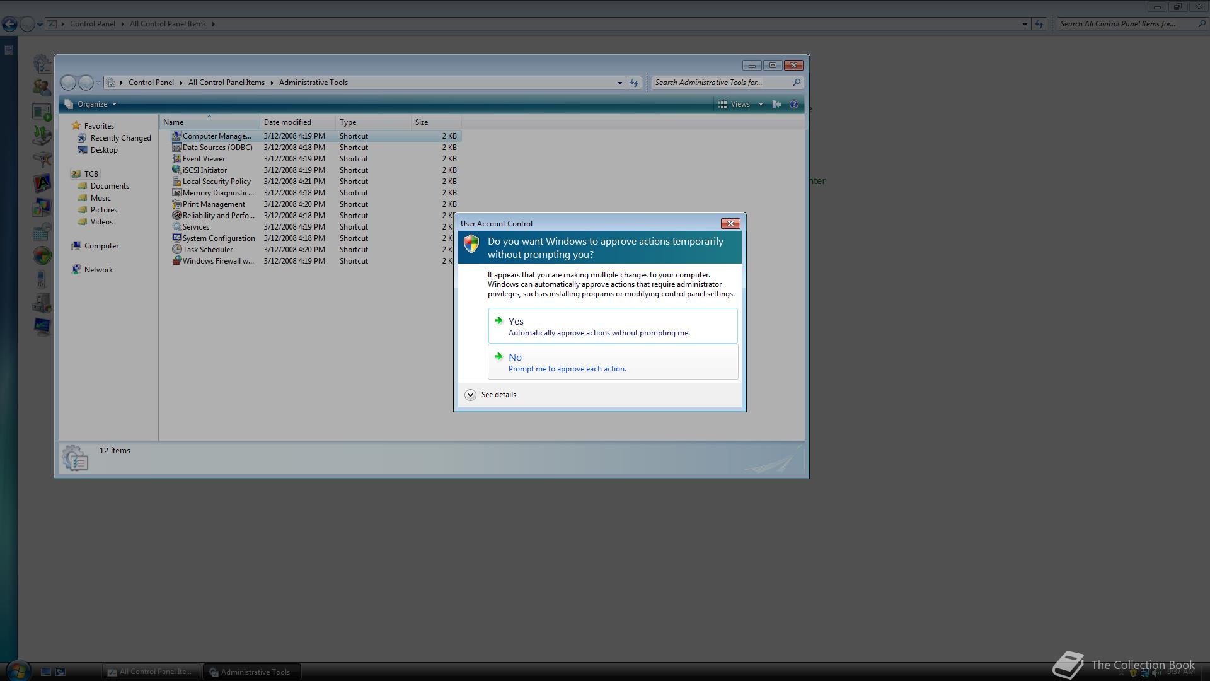Select Data Sources 2 KB size cell
This screenshot has height=681, width=1210.
coord(449,148)
